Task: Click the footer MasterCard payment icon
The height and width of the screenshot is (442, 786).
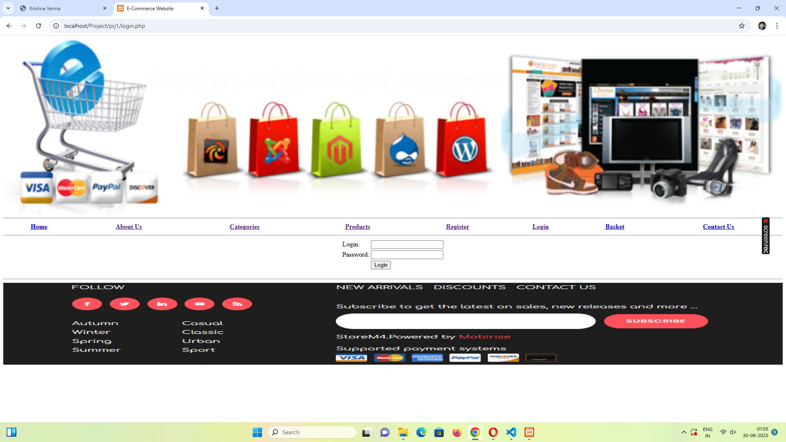Action: tap(389, 358)
